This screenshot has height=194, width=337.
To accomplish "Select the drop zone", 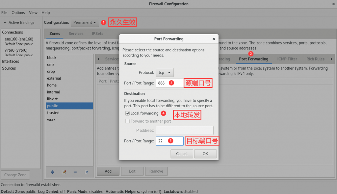I will click(69, 71).
